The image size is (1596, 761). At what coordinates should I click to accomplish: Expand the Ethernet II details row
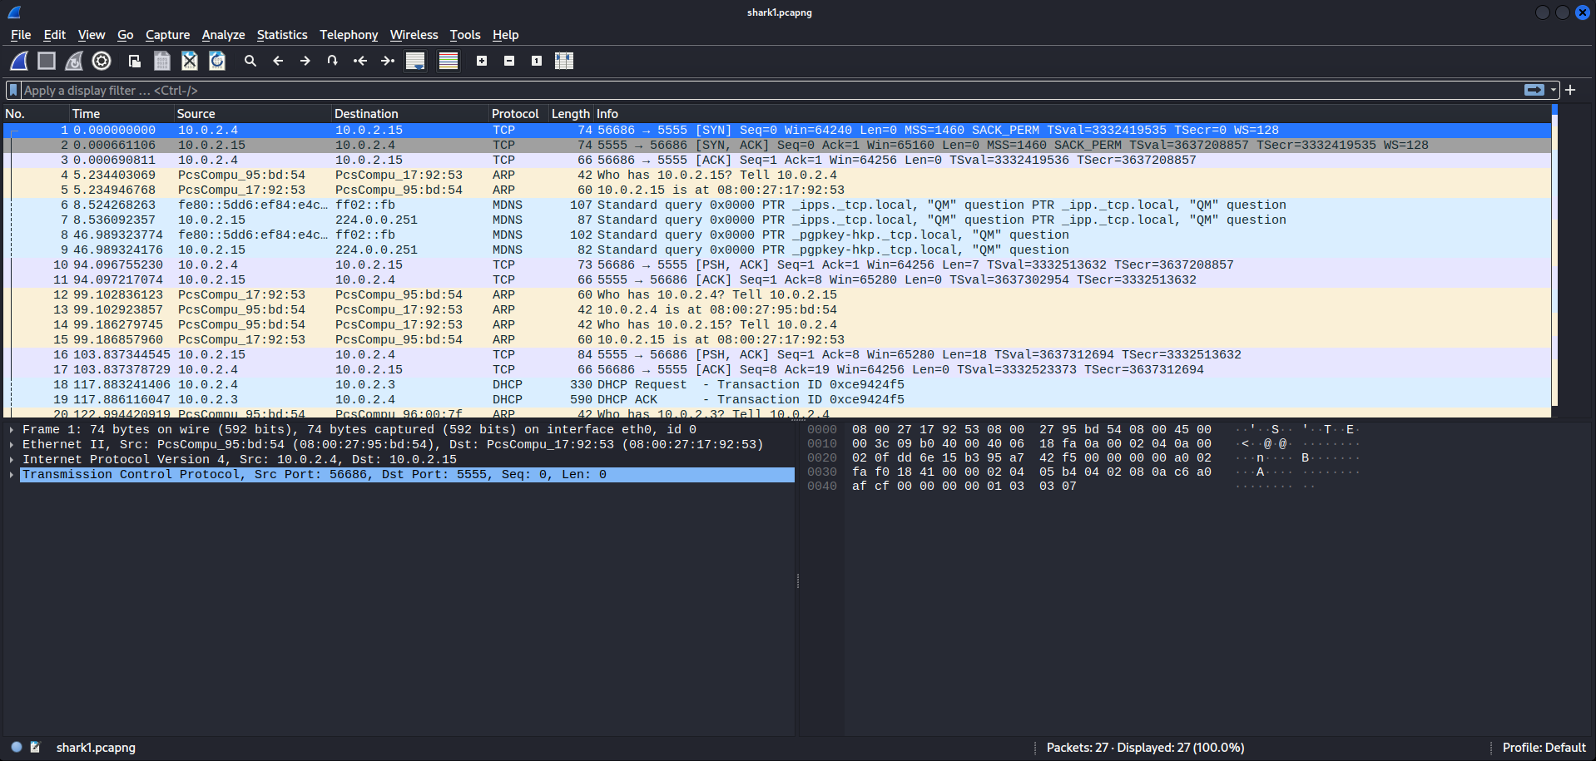coord(12,445)
